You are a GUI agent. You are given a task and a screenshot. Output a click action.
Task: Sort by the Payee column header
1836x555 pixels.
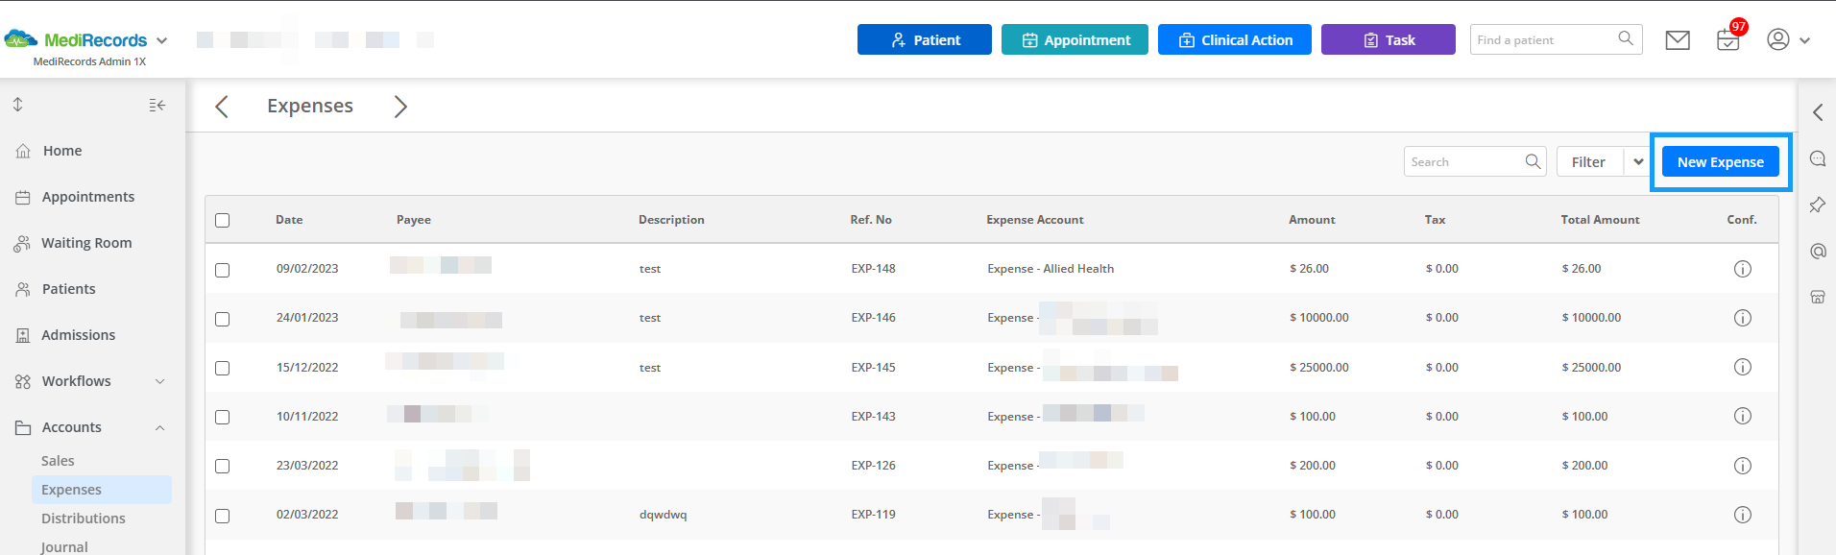414,220
